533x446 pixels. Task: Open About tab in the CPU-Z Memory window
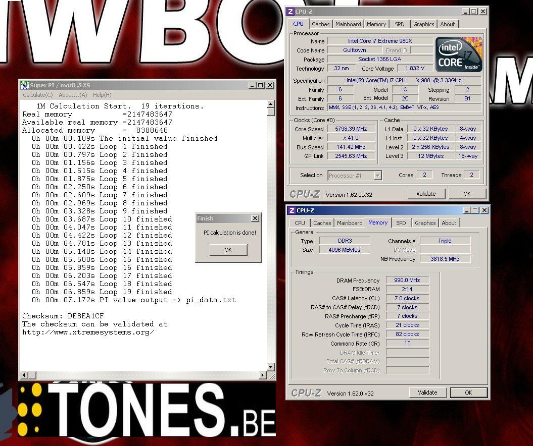[x=449, y=223]
